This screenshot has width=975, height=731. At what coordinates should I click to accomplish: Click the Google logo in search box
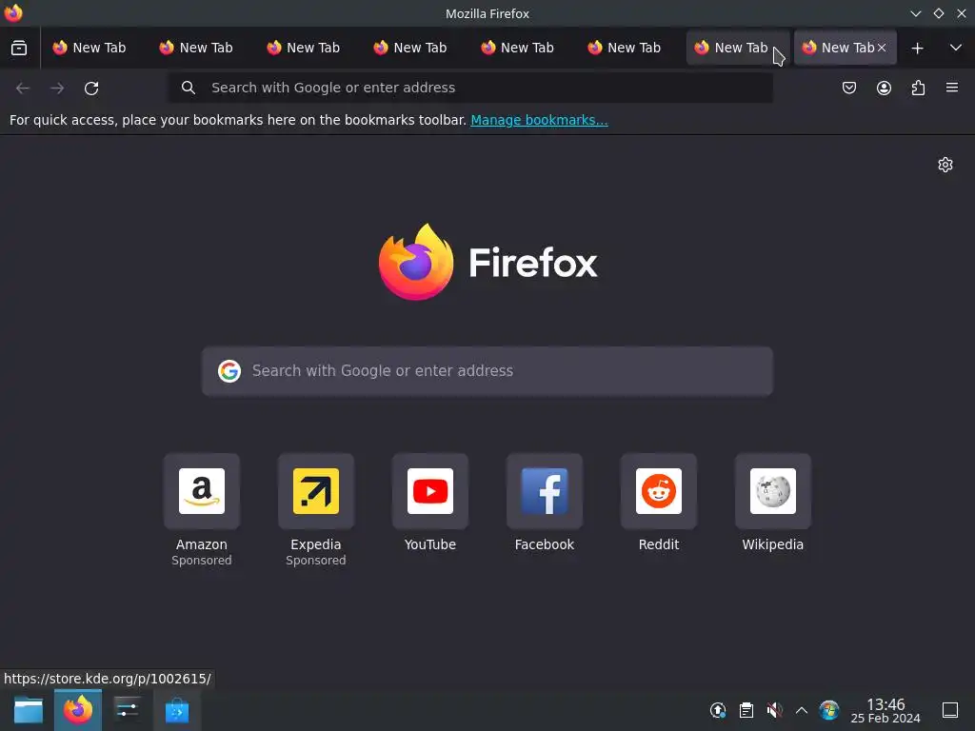(x=229, y=371)
